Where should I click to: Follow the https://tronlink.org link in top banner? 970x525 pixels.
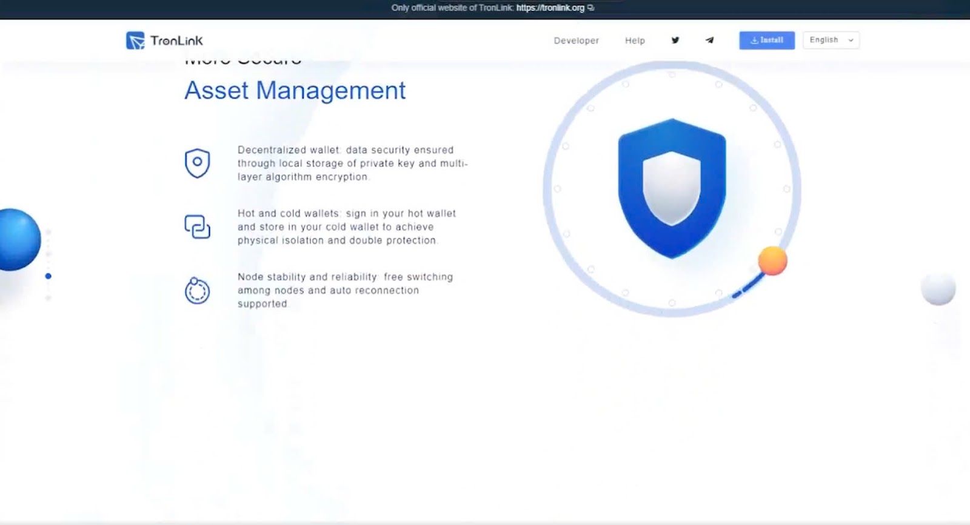(x=550, y=8)
